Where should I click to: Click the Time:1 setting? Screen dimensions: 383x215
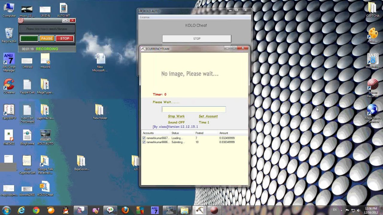tap(204, 122)
